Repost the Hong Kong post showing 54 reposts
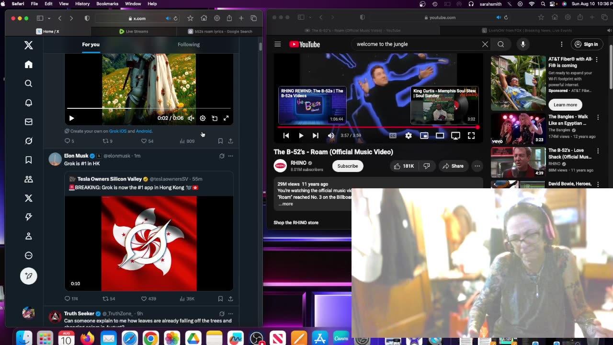The width and height of the screenshot is (613, 345). pyautogui.click(x=109, y=299)
